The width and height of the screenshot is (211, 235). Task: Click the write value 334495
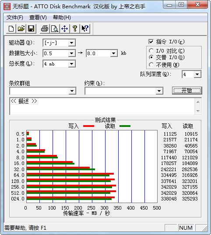click(x=169, y=175)
